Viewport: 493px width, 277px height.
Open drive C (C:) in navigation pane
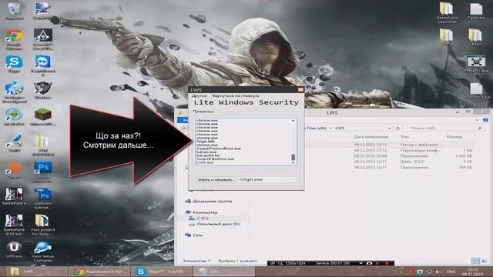[x=202, y=218]
